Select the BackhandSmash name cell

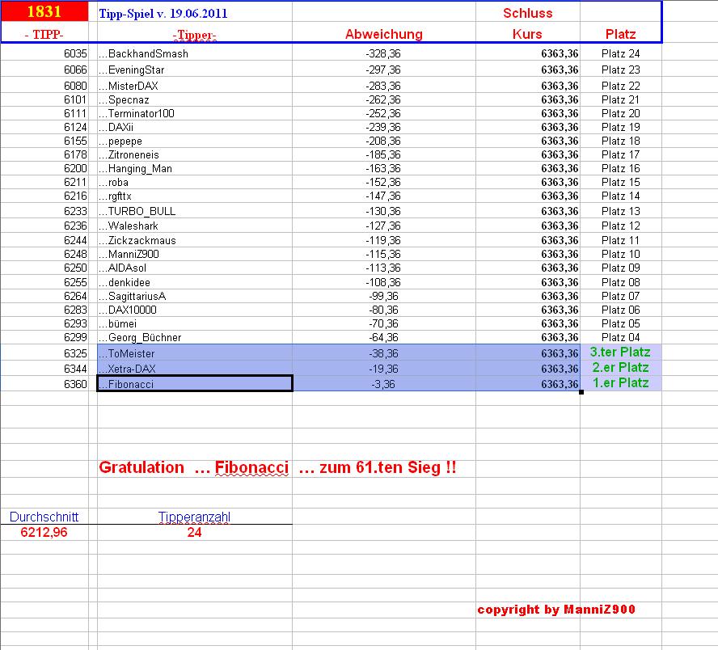coord(195,53)
